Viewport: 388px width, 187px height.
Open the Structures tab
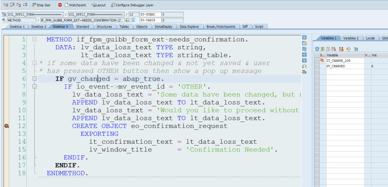pos(104,27)
